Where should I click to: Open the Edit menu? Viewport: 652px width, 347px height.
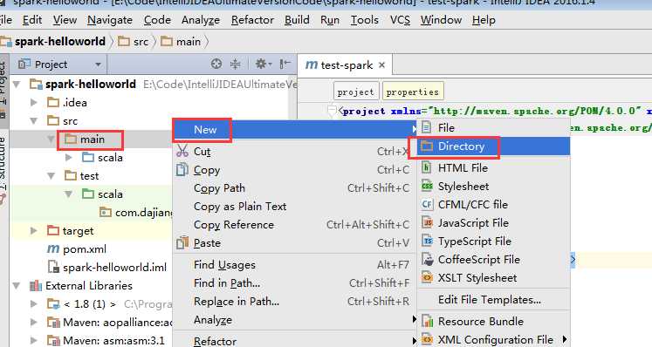(32, 20)
